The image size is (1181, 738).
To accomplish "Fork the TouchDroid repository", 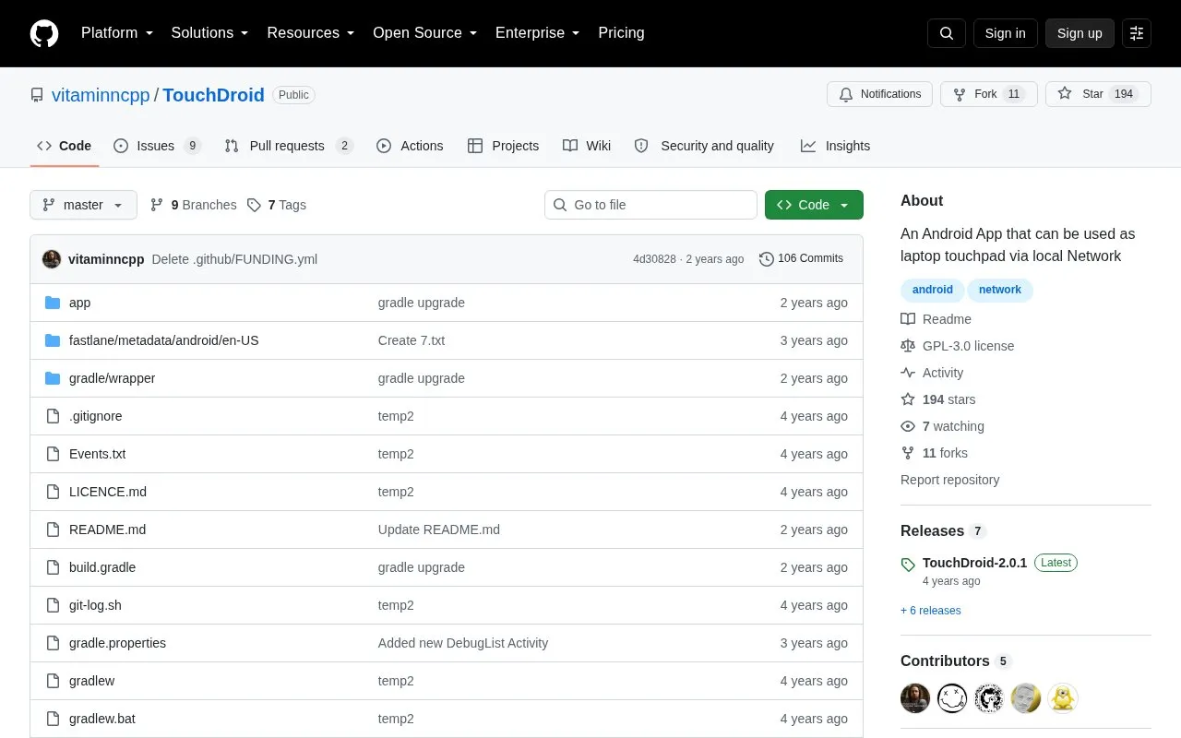I will point(989,94).
